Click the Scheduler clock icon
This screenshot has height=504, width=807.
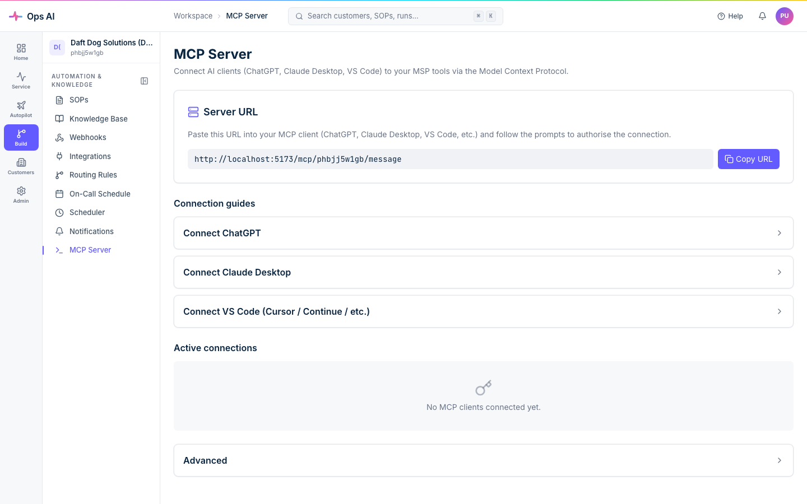59,213
